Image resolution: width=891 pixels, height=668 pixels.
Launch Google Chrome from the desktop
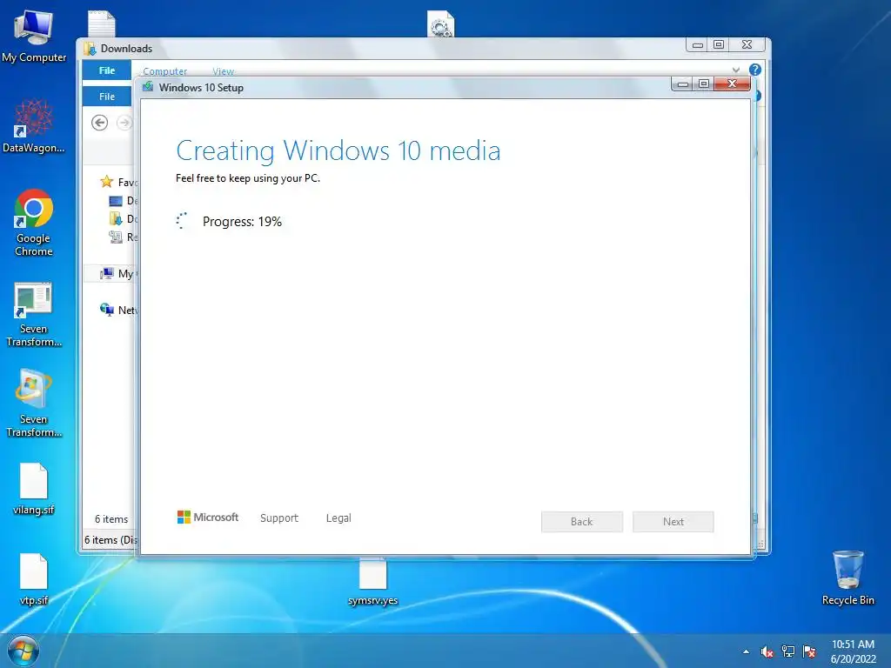pos(34,223)
